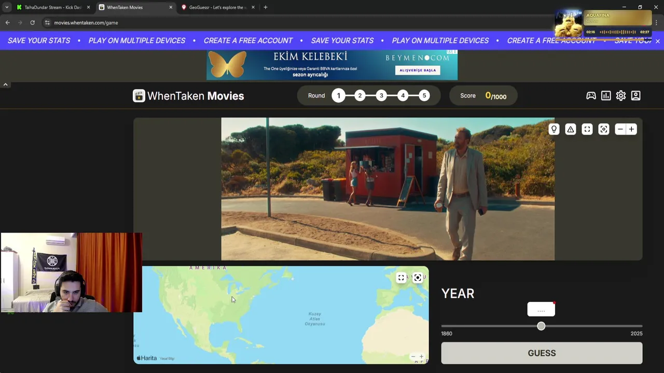Recenter the movie image view
Viewport: 664px width, 373px height.
pyautogui.click(x=604, y=130)
